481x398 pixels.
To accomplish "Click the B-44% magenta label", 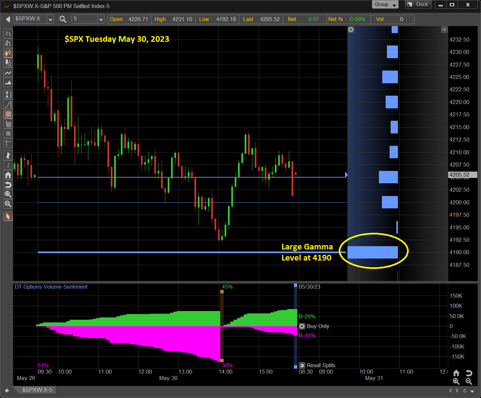I will 307,336.
